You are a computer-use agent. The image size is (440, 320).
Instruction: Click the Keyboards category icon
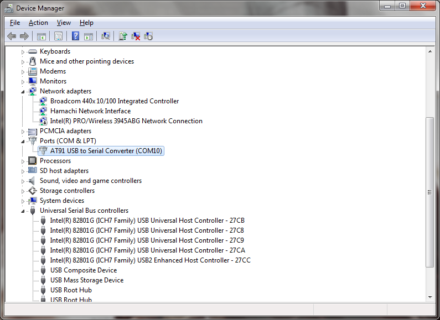pos(33,51)
